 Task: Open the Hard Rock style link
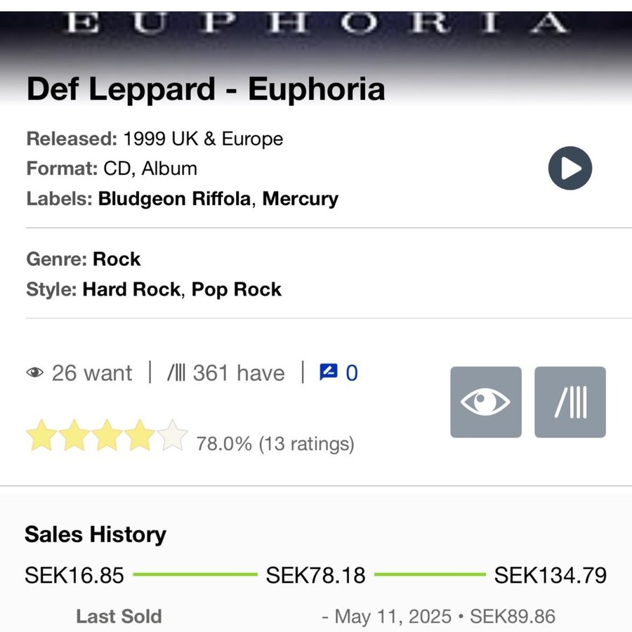pos(131,289)
